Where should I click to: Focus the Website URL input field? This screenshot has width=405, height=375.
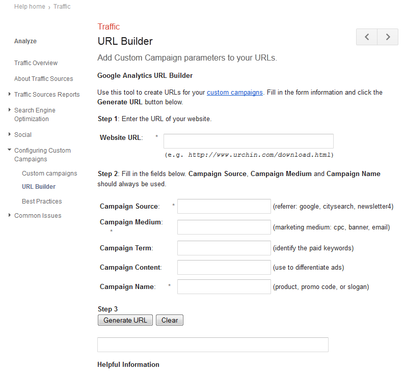[x=249, y=141]
